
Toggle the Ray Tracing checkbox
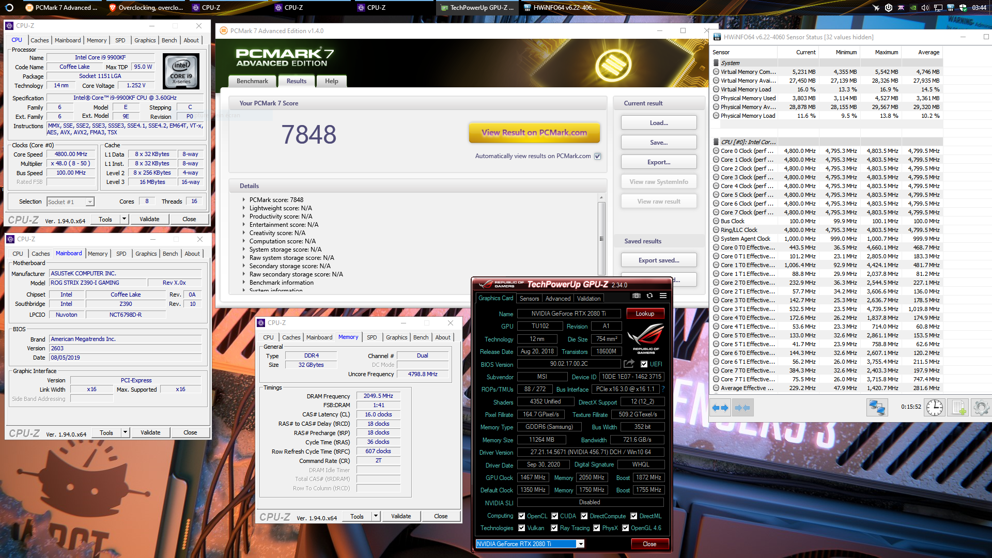554,528
